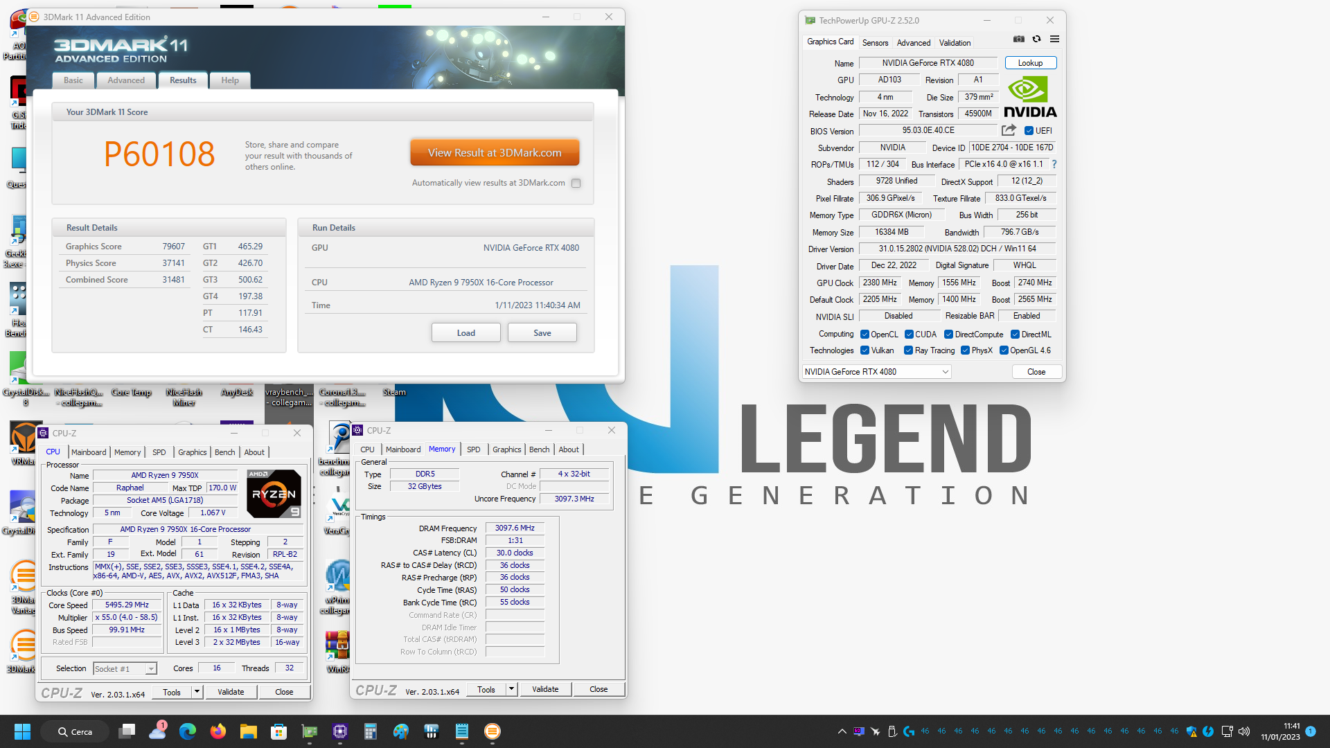Open the Validation tab in GPU-Z

(x=955, y=43)
